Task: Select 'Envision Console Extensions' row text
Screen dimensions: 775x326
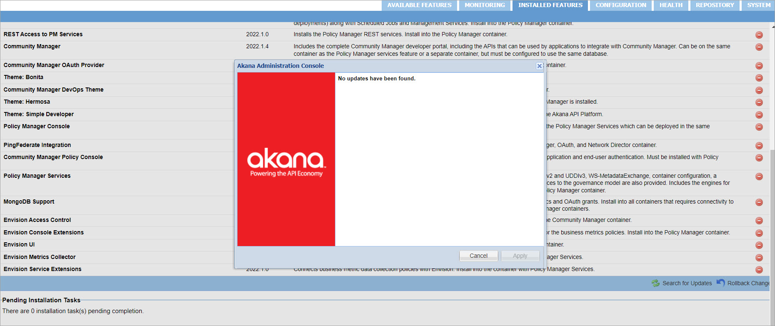Action: [44, 232]
